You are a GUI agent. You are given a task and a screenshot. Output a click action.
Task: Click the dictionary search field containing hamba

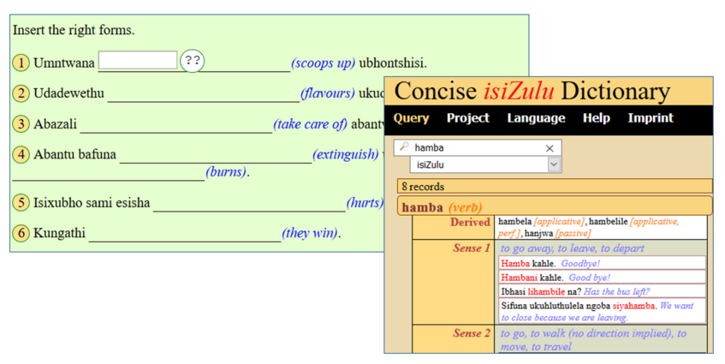coord(478,147)
